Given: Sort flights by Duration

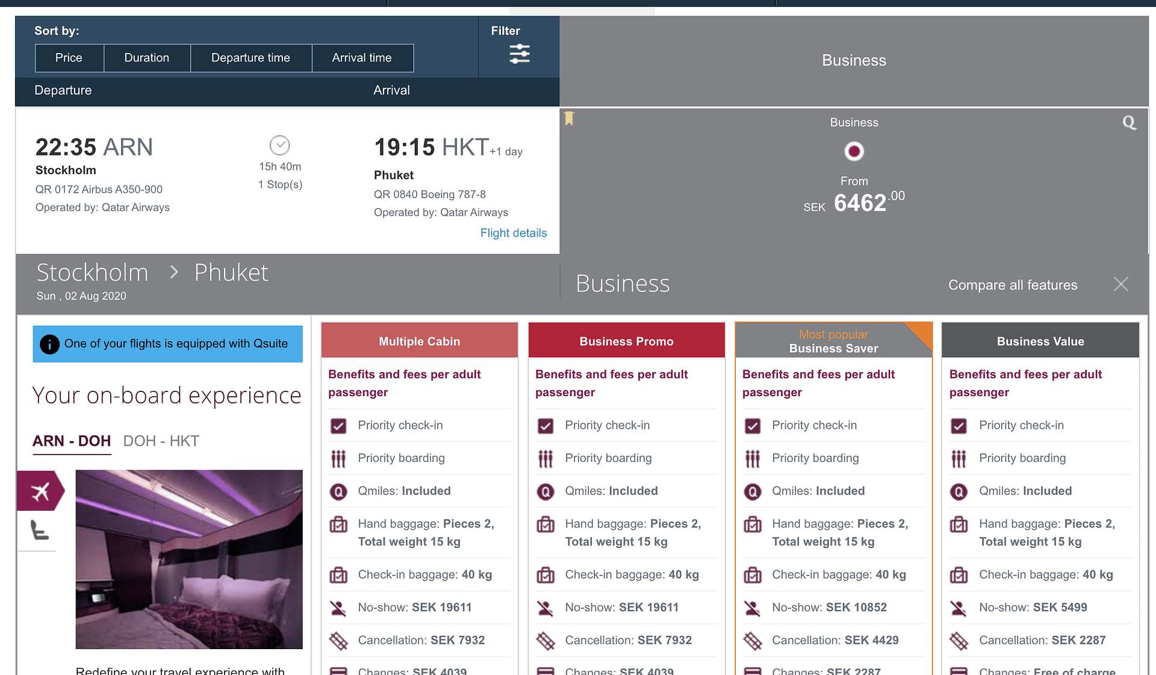Looking at the screenshot, I should [x=147, y=58].
